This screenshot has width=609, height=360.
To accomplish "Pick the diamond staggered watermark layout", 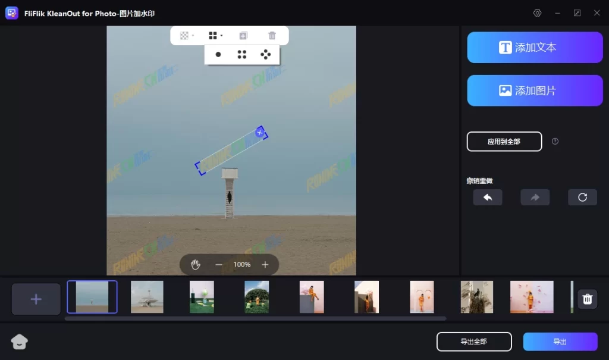I will [x=266, y=55].
